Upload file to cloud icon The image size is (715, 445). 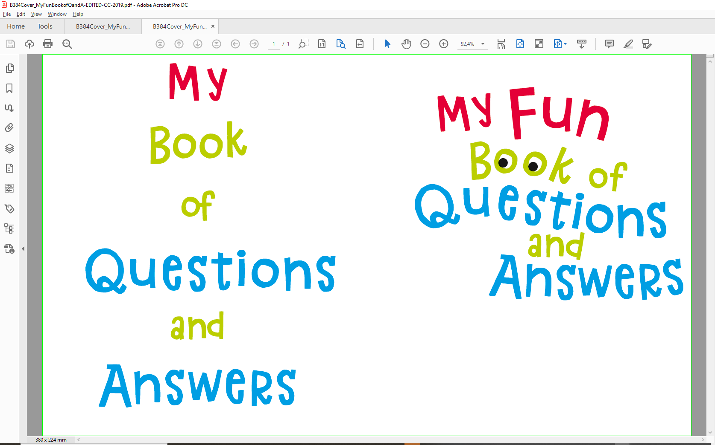pyautogui.click(x=29, y=44)
